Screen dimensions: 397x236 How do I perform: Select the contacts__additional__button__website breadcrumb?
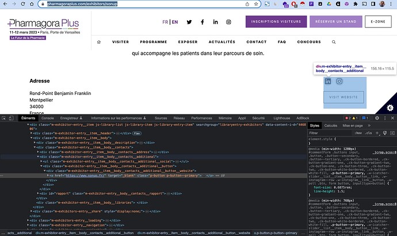[x=194, y=233]
